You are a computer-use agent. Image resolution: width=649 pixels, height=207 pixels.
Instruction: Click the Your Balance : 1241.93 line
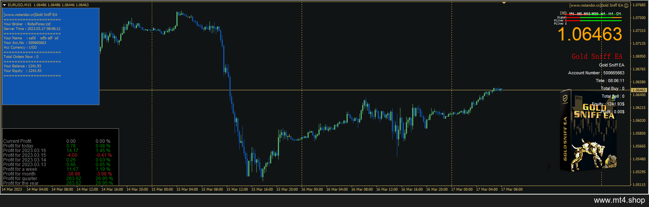(22, 66)
